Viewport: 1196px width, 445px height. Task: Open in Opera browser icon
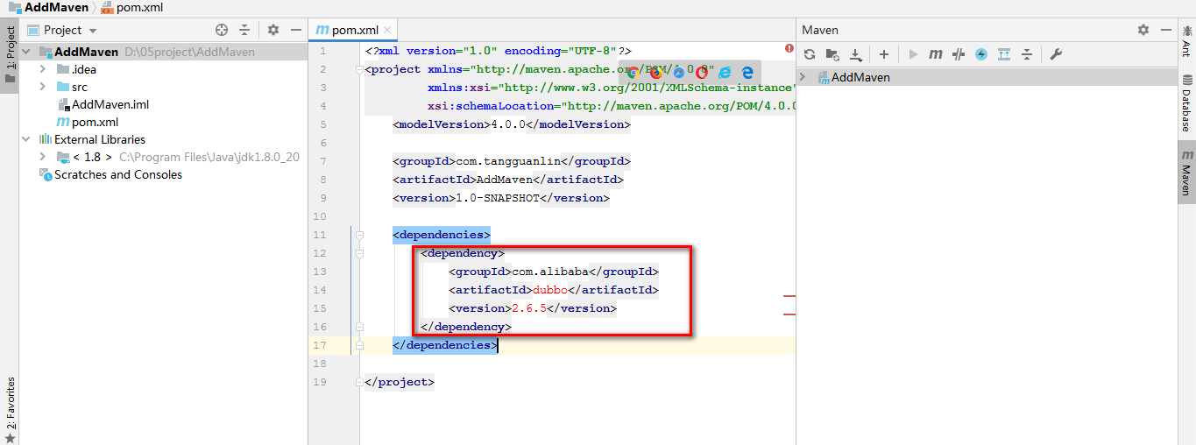pyautogui.click(x=701, y=73)
